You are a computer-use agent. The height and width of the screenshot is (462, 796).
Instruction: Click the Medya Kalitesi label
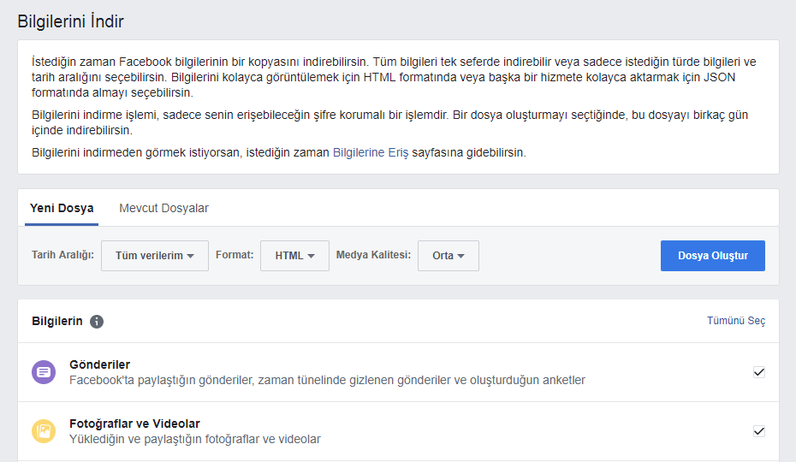click(373, 255)
